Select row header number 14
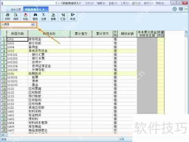Image resolution: width=189 pixels, height=142 pixels. (x=4, y=89)
